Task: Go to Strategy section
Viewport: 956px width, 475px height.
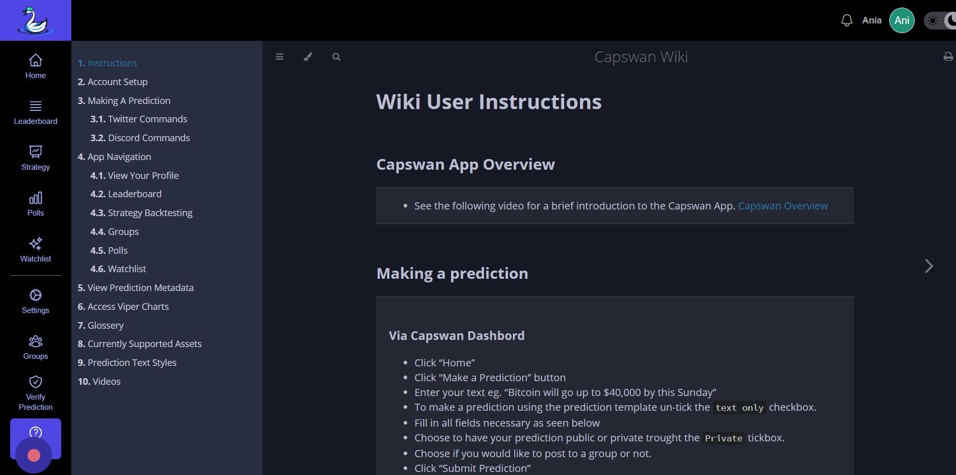Action: (36, 158)
